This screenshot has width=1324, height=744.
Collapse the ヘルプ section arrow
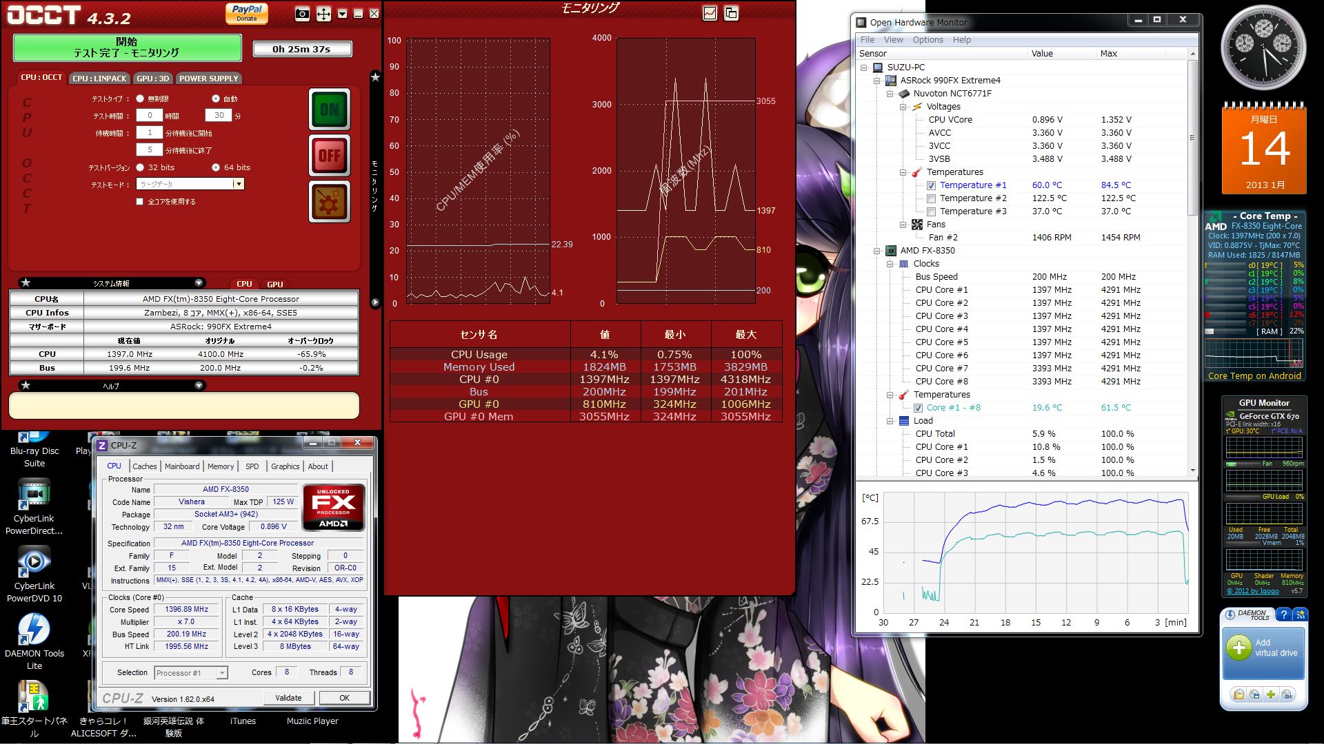tap(199, 386)
